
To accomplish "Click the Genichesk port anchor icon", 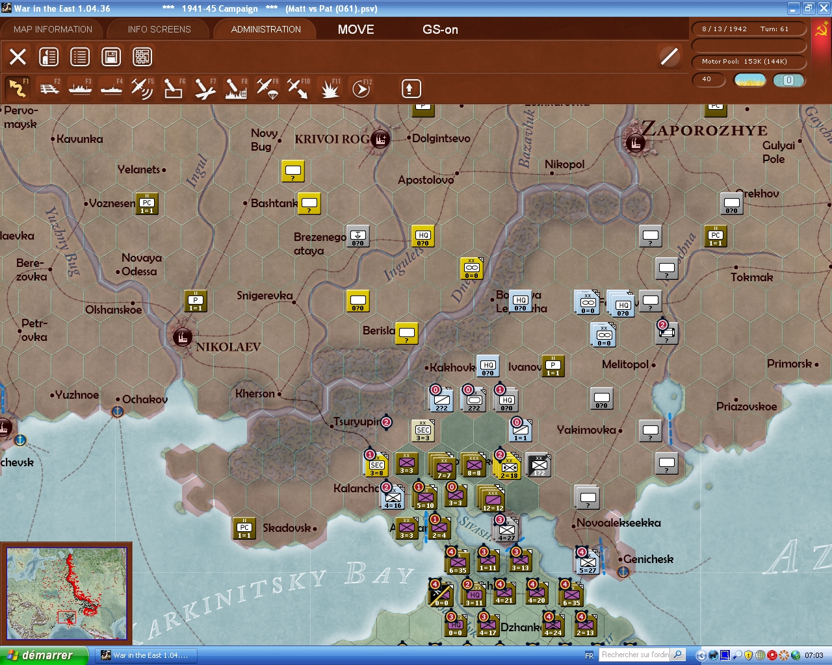I will [623, 571].
